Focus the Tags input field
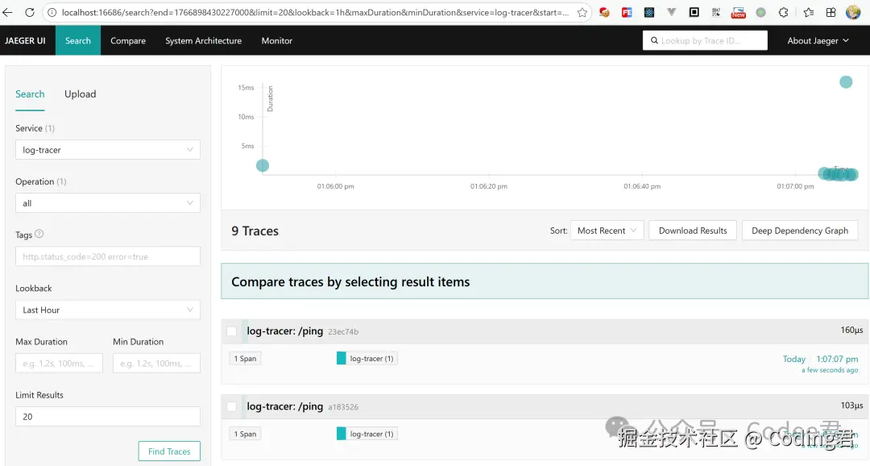Viewport: 870px width, 466px height. [x=108, y=256]
